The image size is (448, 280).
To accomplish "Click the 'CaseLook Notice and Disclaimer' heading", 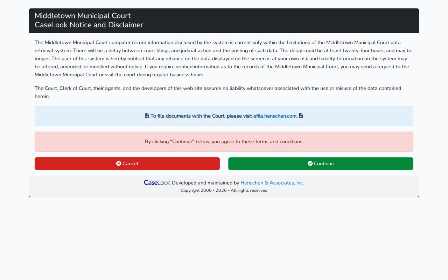I will 89,25.
